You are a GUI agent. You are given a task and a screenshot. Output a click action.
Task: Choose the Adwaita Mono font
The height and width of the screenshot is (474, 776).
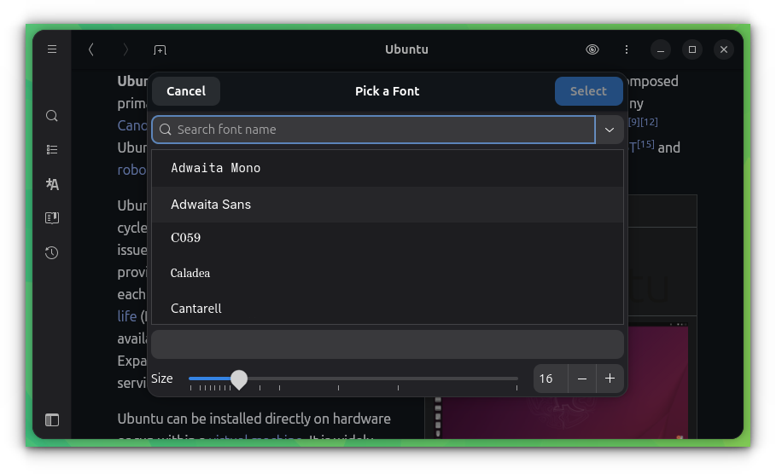[x=388, y=168]
